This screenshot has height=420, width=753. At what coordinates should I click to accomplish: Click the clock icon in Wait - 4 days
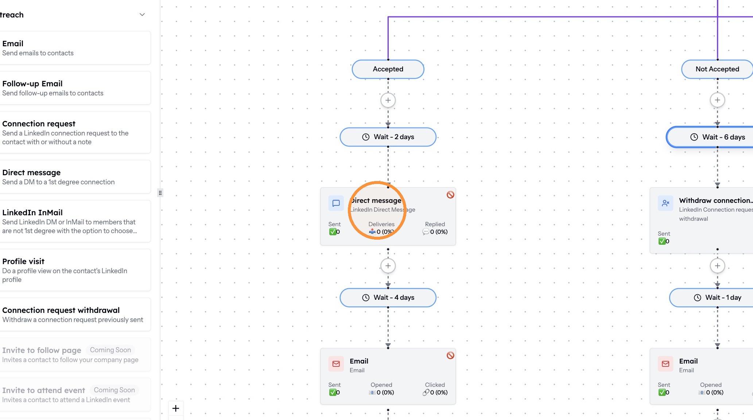coord(366,298)
